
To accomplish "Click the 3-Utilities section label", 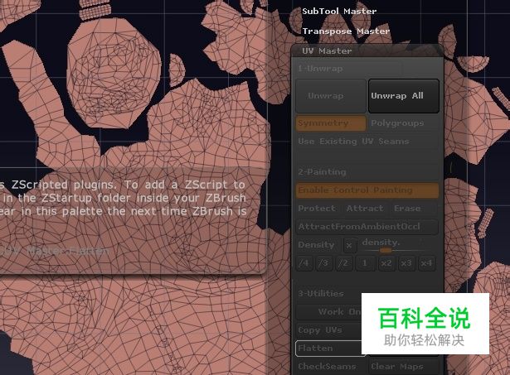I will point(321,294).
